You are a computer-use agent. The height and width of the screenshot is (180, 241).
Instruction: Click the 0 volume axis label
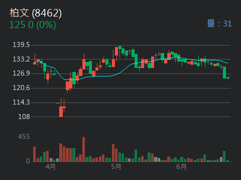[x=28, y=161]
